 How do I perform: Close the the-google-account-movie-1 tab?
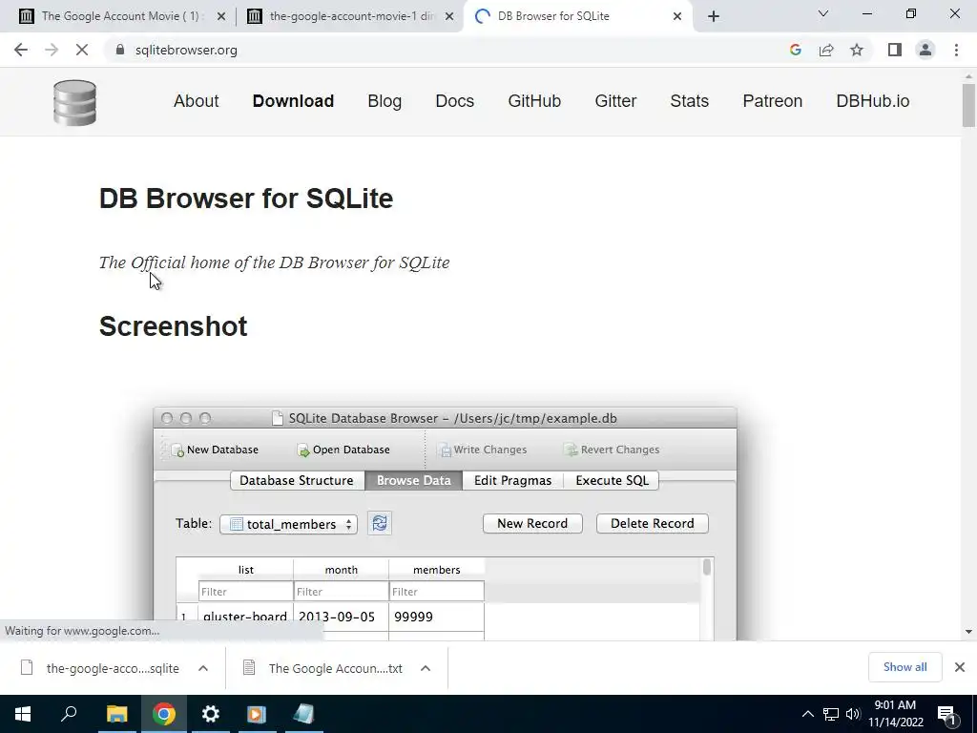pos(449,16)
